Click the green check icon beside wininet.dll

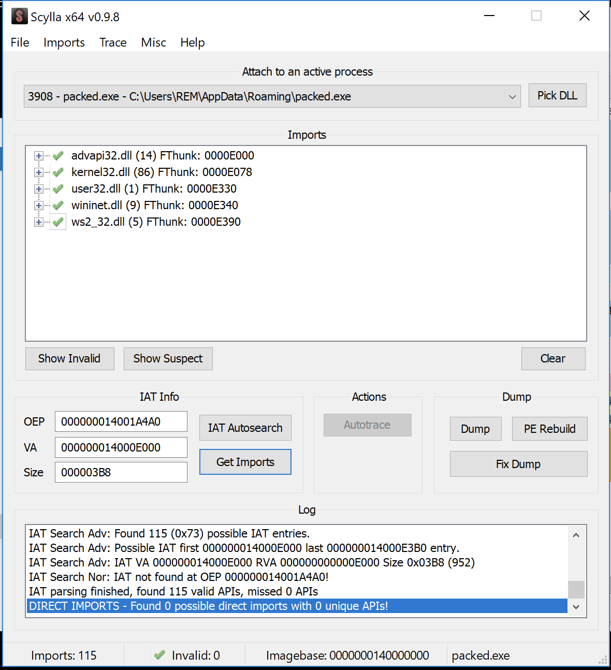[x=58, y=205]
